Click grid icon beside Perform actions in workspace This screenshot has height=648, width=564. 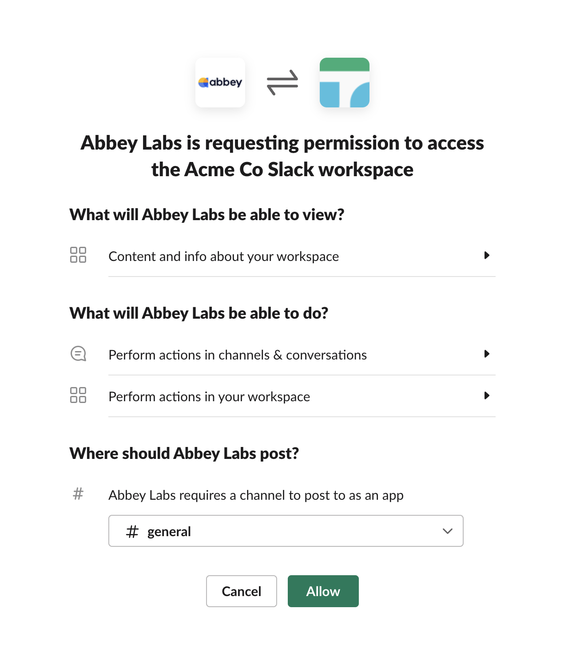(x=78, y=395)
